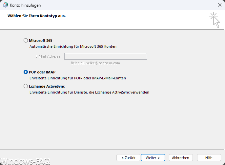This screenshot has height=165, width=225.
Task: Close the Konto hinzufügen dialog
Action: tap(219, 5)
